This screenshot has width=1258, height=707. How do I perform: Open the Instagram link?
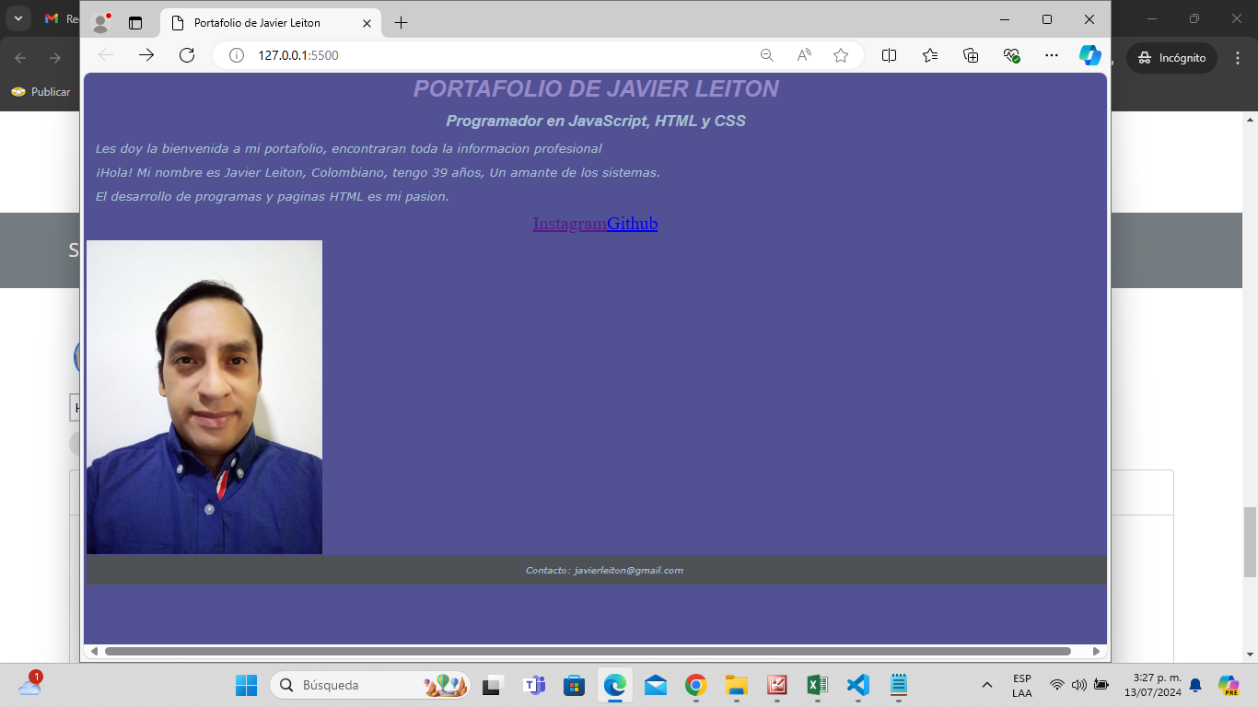(569, 224)
